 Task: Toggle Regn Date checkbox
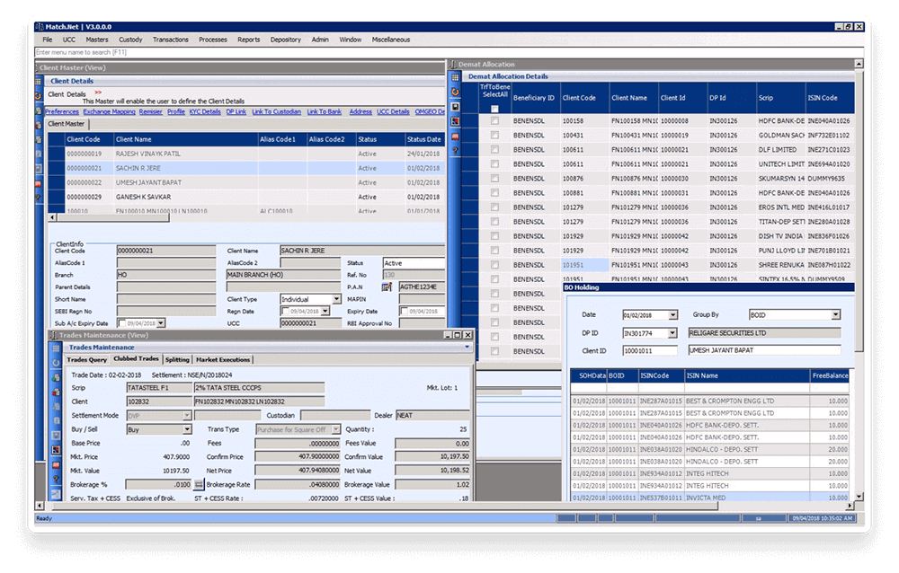[x=286, y=311]
